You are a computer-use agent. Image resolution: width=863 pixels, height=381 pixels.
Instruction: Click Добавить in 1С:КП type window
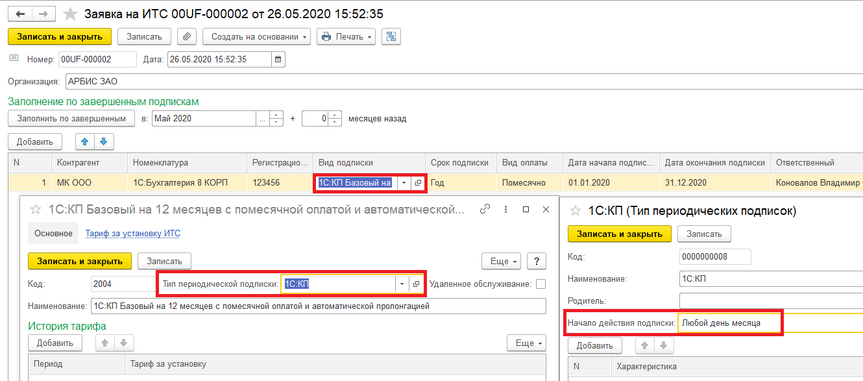coord(595,345)
